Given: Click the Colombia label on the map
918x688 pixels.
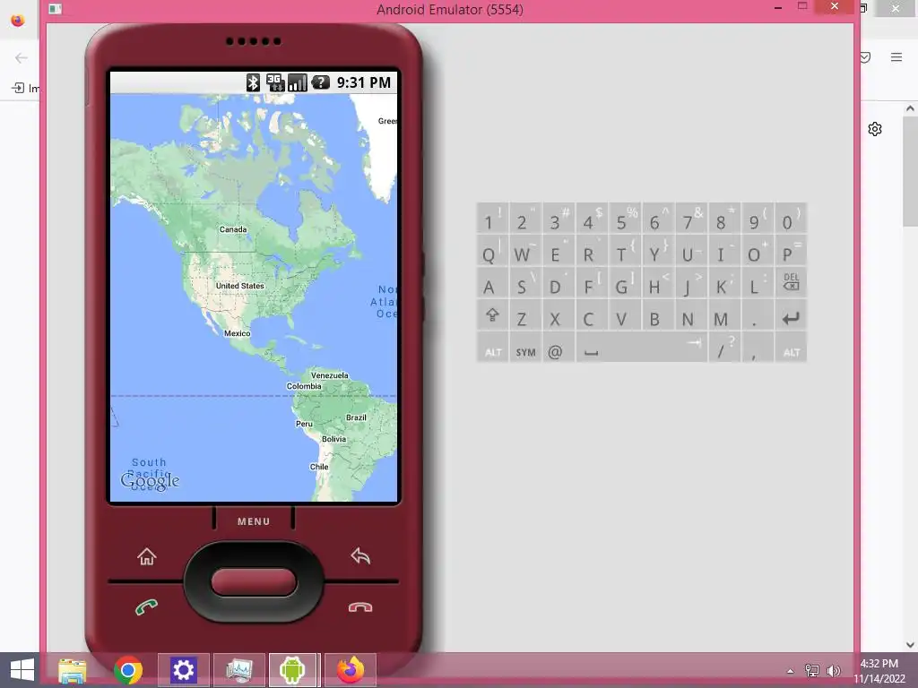Looking at the screenshot, I should (x=304, y=386).
